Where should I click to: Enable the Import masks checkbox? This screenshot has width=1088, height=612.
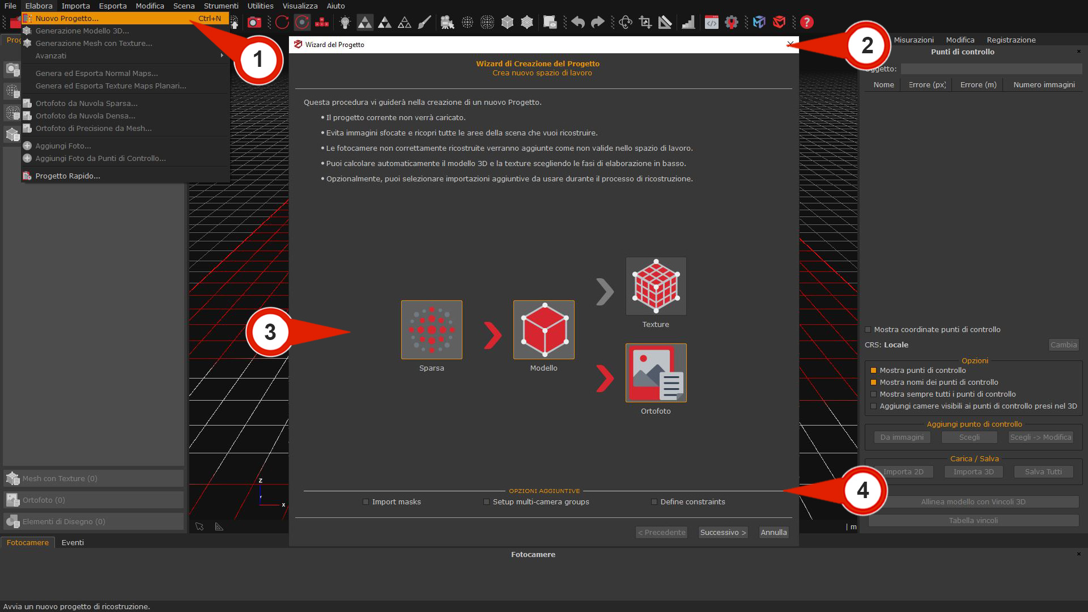pos(365,501)
